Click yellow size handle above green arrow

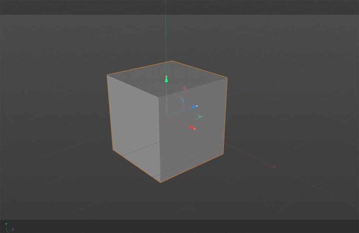click(x=167, y=77)
